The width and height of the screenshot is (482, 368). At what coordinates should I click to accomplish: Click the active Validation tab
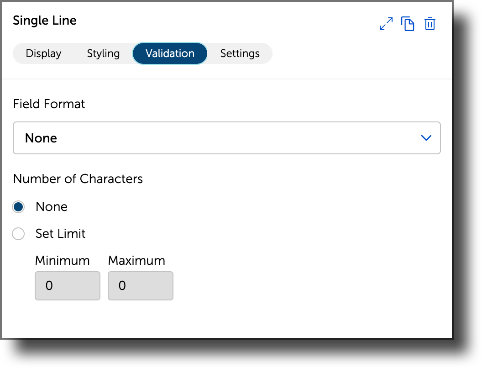pos(170,53)
